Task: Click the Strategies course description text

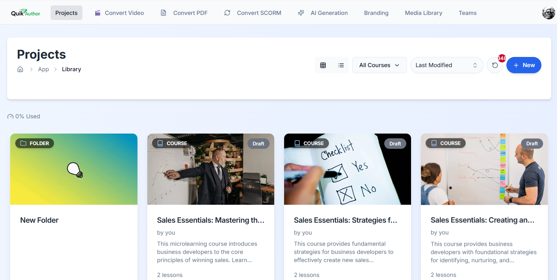Action: (344, 252)
